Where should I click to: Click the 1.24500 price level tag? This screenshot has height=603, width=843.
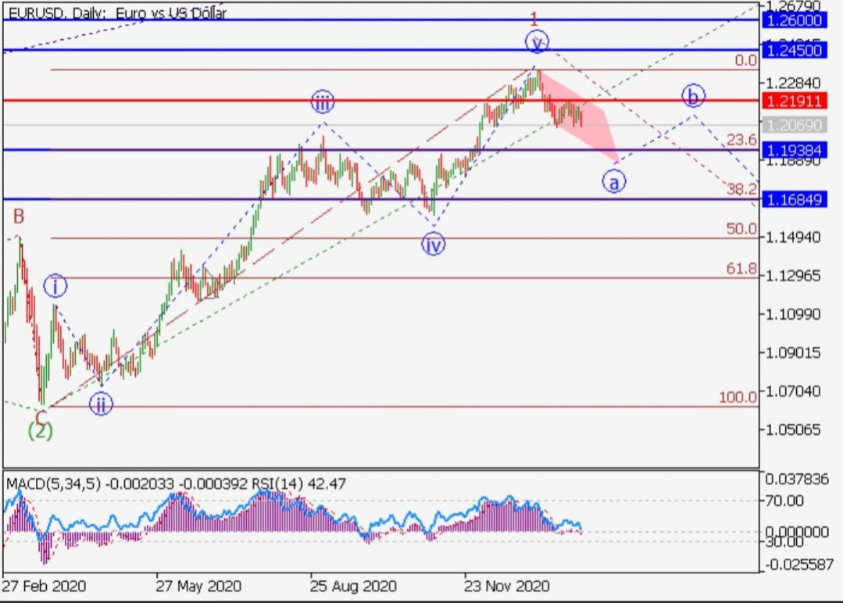coord(793,51)
